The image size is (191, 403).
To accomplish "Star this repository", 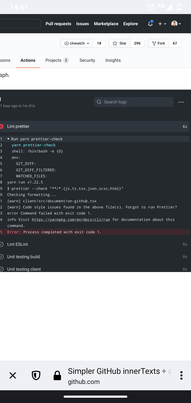I will (x=119, y=43).
